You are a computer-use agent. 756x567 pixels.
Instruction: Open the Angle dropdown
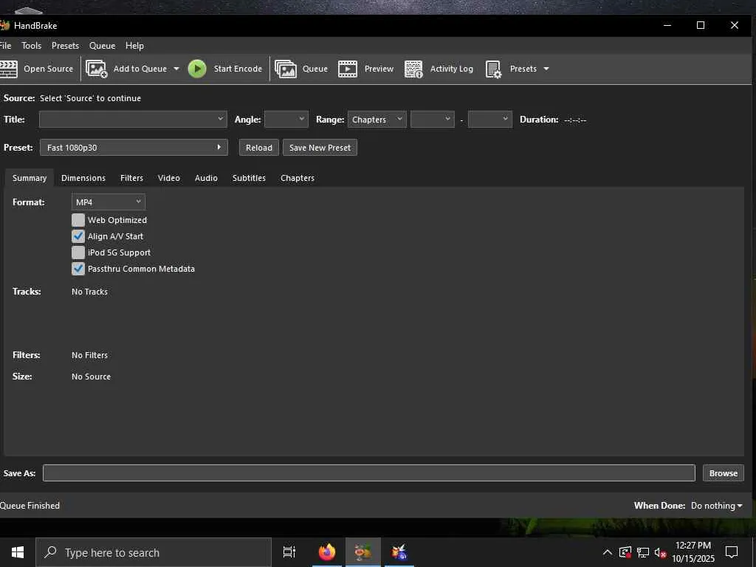[x=286, y=119]
